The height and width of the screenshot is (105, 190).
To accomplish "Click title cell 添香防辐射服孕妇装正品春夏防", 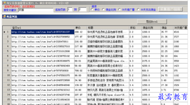I will (x=108, y=42).
